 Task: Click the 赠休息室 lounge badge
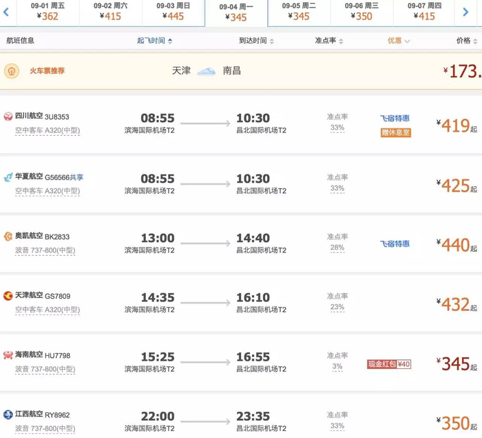pos(395,132)
